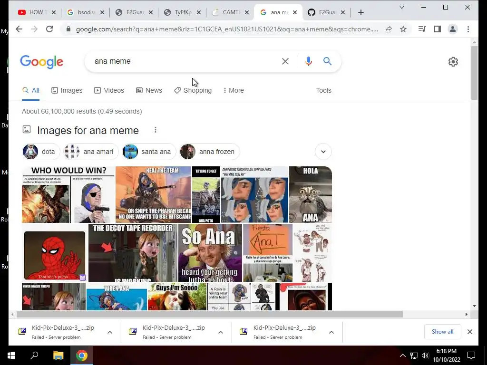
Task: Open options for first Kid-Pix download
Action: point(110,332)
